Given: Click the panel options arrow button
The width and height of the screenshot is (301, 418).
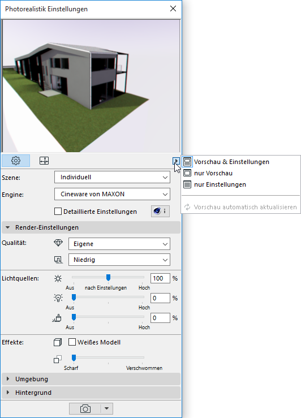Looking at the screenshot, I should [176, 161].
